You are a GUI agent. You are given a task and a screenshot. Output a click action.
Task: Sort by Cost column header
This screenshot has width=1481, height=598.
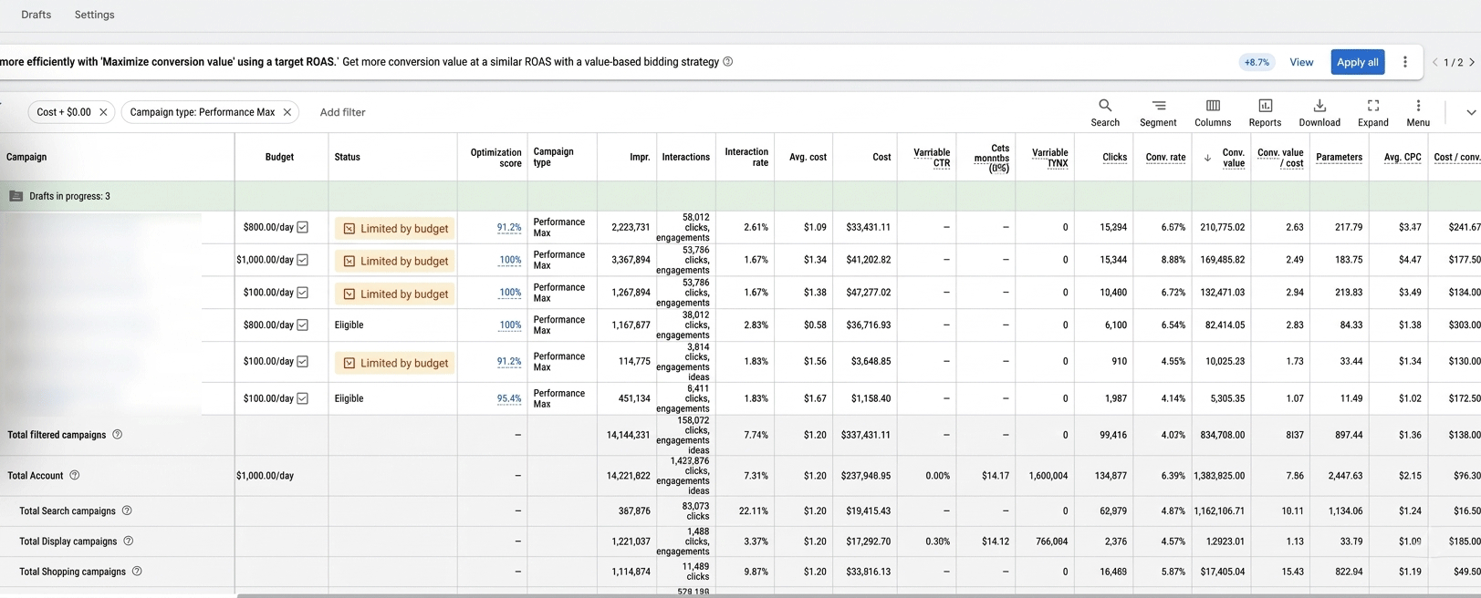click(881, 157)
